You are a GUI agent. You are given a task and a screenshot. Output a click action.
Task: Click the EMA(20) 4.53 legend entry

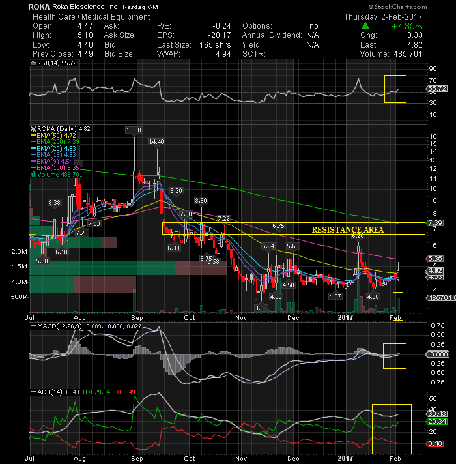[x=53, y=148]
